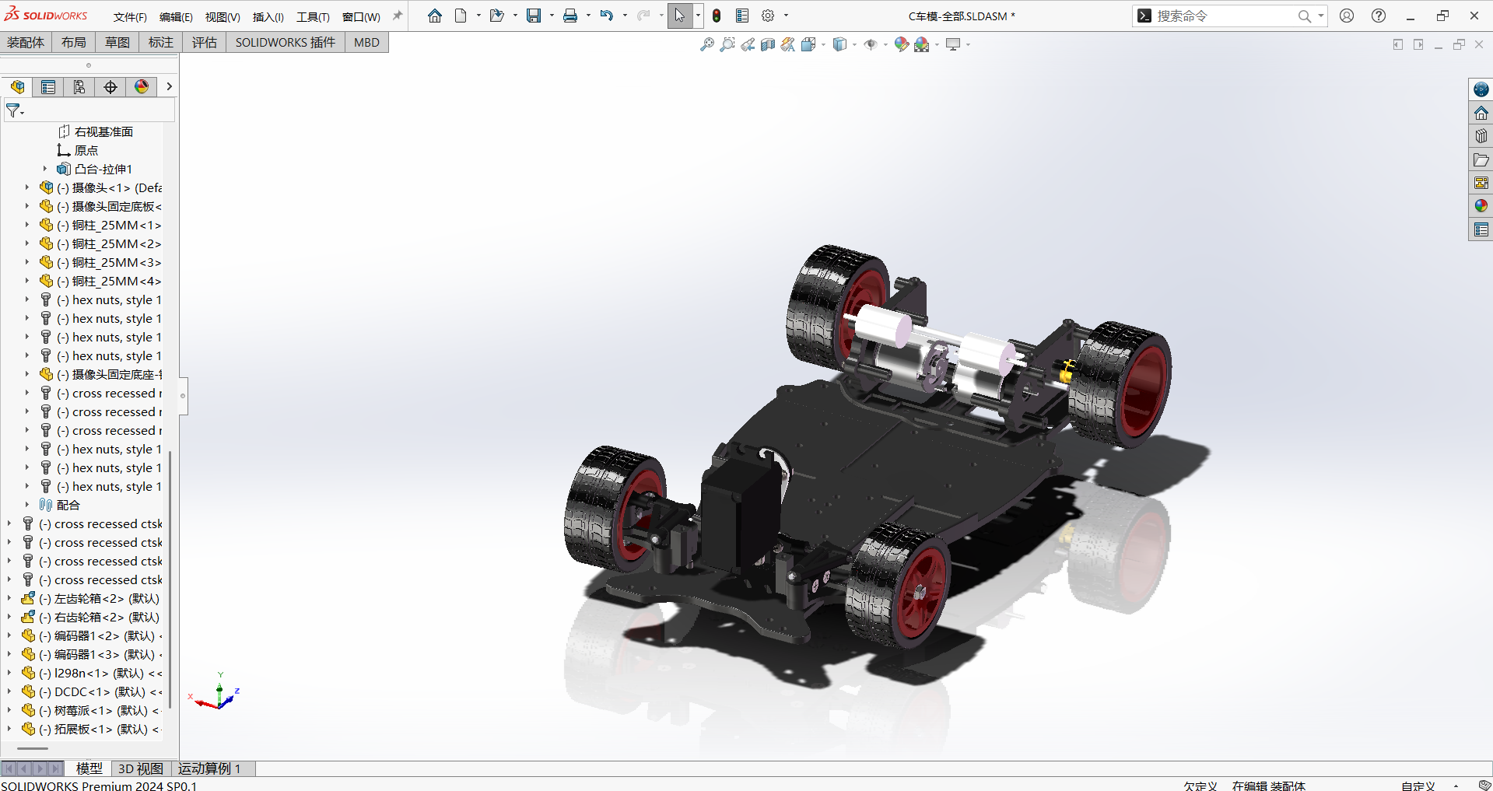Open the 视图(V) menu
Screen dimensions: 1493x791
coord(223,17)
